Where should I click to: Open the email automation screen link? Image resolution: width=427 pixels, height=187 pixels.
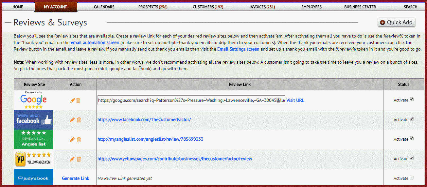95,42
